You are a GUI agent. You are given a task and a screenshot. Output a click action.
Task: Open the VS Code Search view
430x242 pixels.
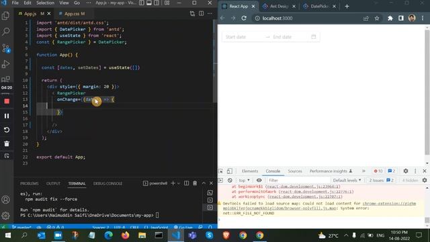coord(5,32)
